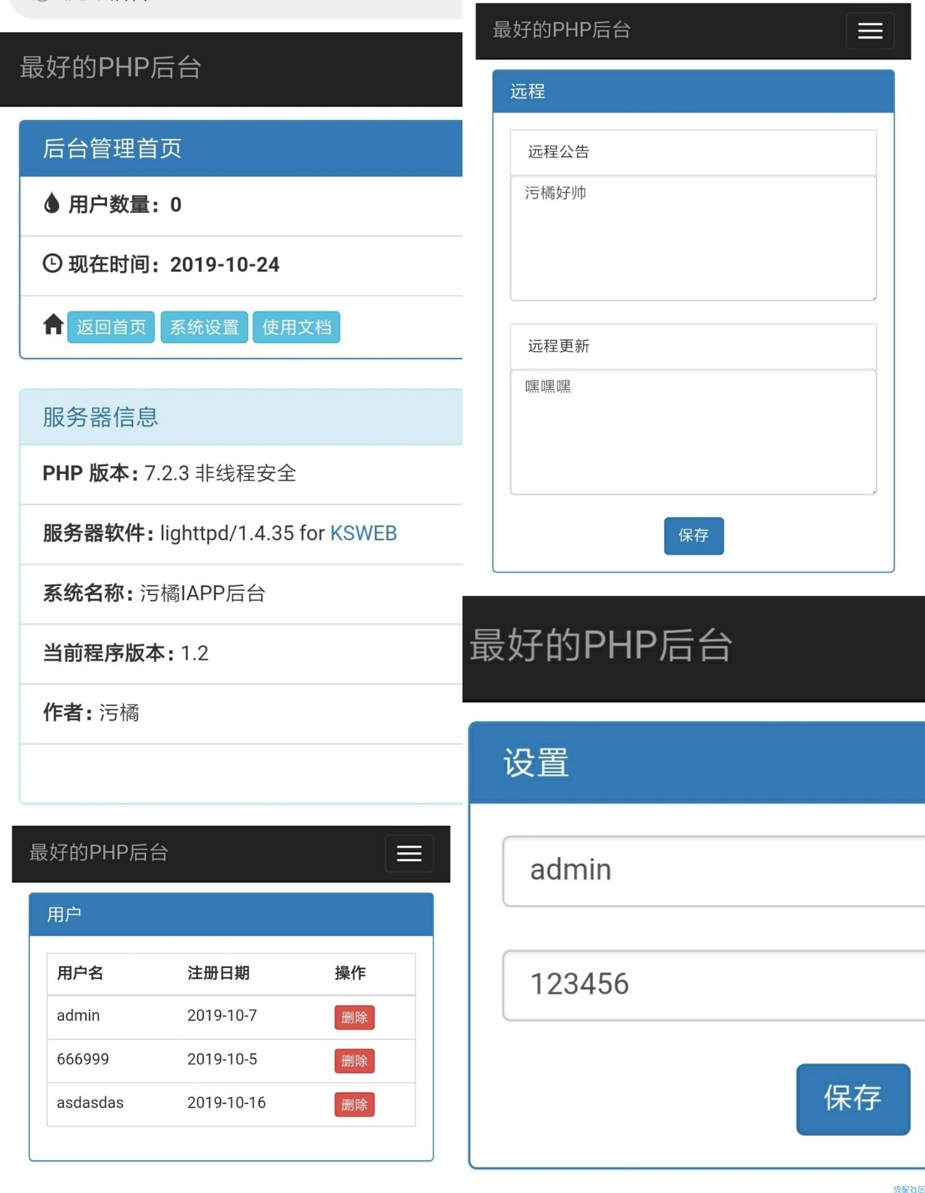Click the home icon beside 返回首页

point(53,324)
